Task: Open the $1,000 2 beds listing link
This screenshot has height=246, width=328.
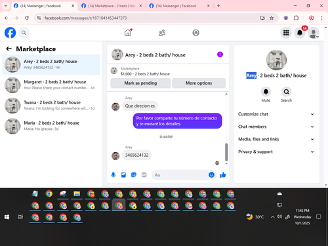Action: coord(145,74)
